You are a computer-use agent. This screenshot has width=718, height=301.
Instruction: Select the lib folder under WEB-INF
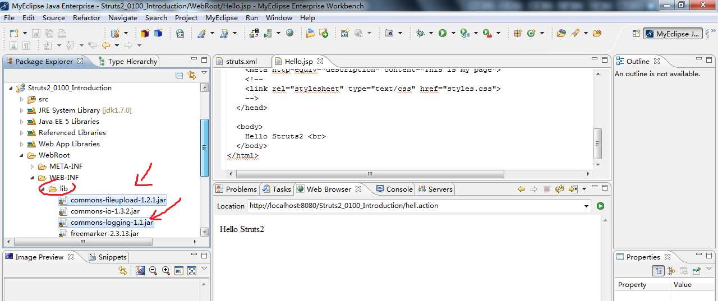coord(63,189)
